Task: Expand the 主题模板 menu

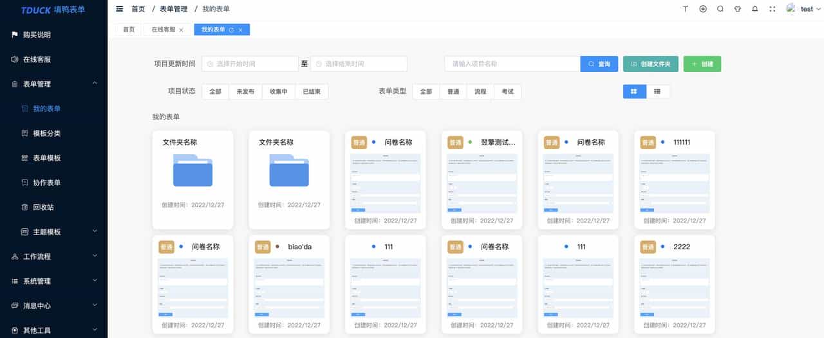Action: 95,231
